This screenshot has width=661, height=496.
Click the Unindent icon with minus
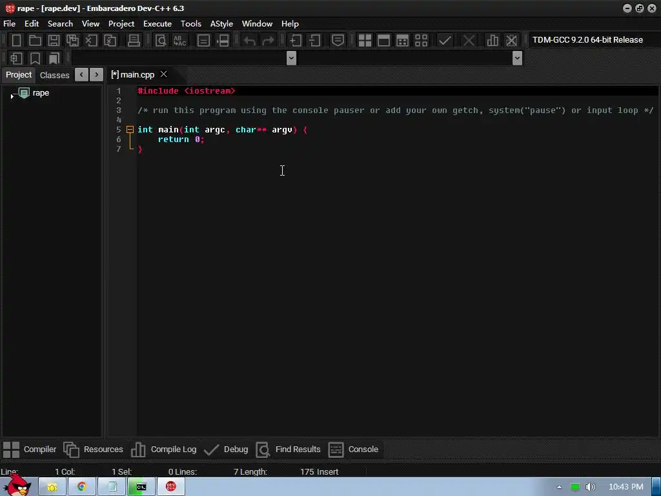pyautogui.click(x=314, y=41)
